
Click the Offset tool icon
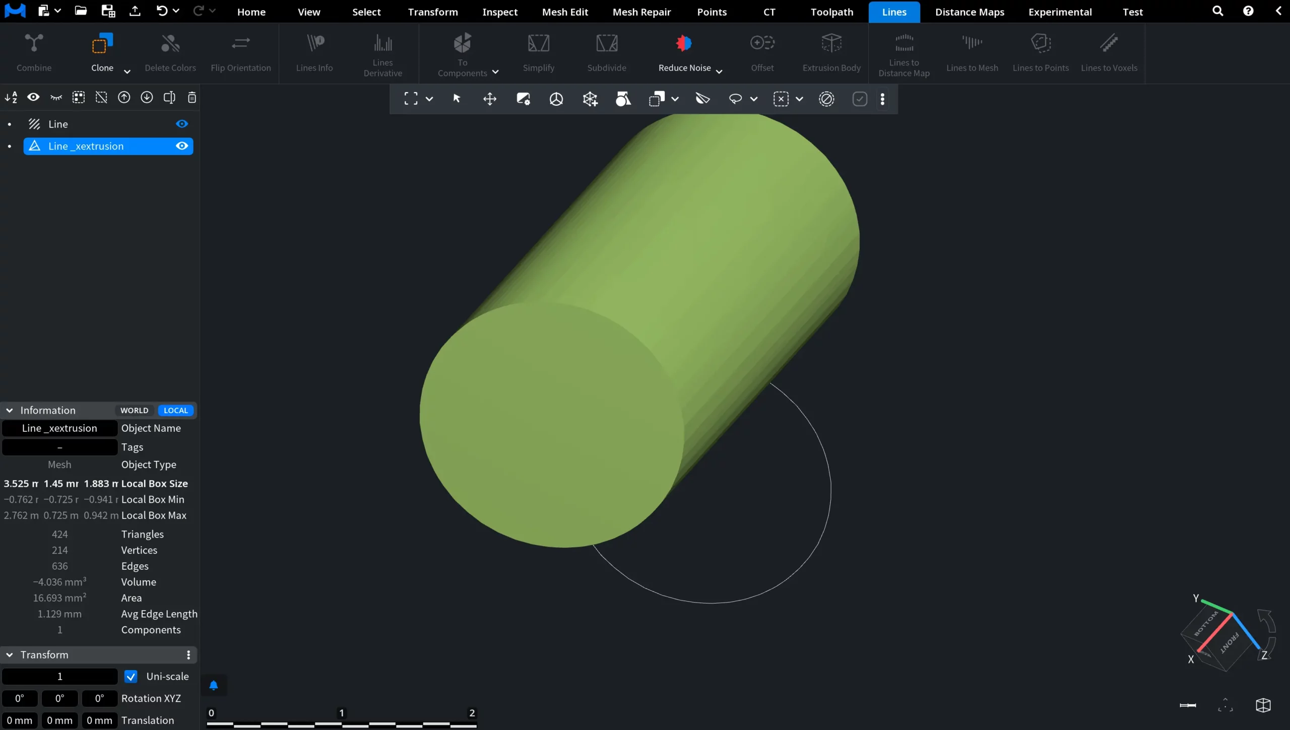(762, 43)
